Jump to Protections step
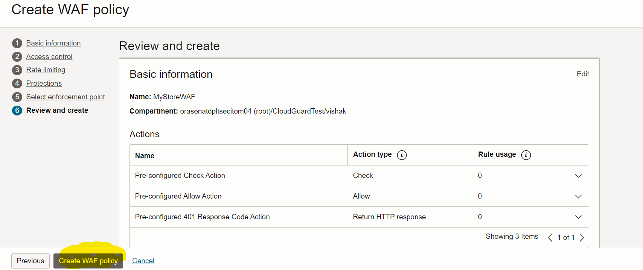This screenshot has height=270, width=643. pos(44,83)
